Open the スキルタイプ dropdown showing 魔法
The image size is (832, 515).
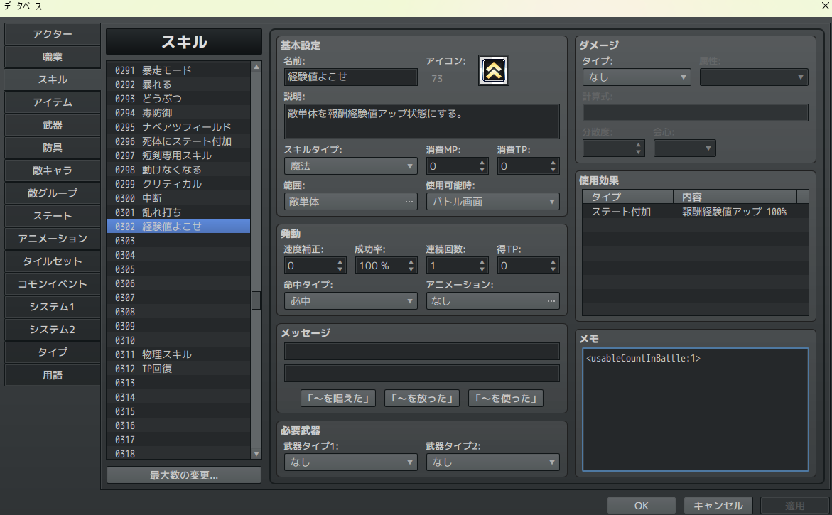pyautogui.click(x=350, y=166)
